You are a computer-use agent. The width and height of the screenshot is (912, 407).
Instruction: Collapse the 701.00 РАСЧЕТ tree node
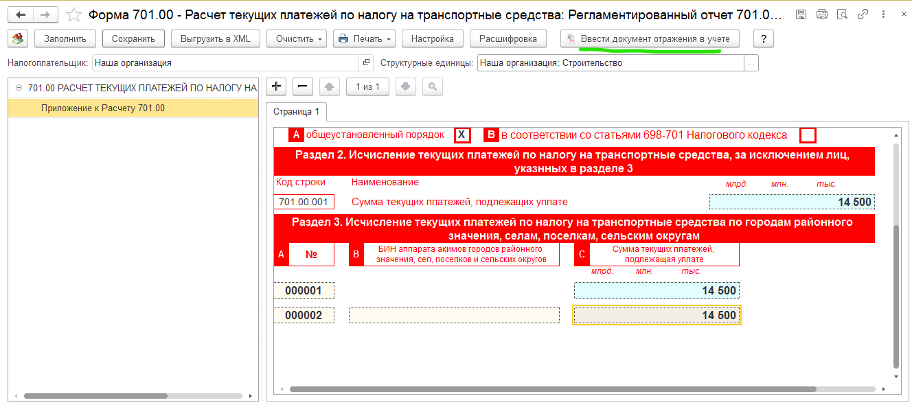pos(19,88)
